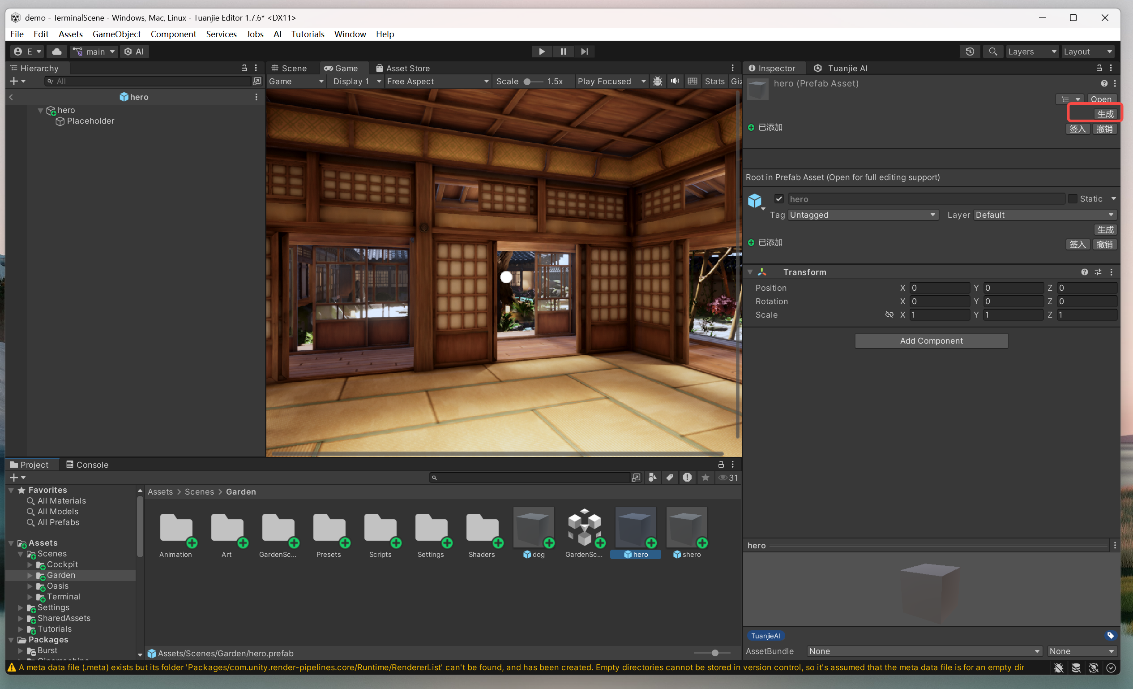
Task: Click the top 生成 button in Inspector
Action: point(1105,114)
